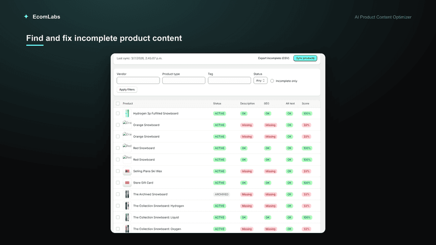Viewport: 436px width, 245px height.
Task: Focus the Tag input field
Action: [230, 80]
